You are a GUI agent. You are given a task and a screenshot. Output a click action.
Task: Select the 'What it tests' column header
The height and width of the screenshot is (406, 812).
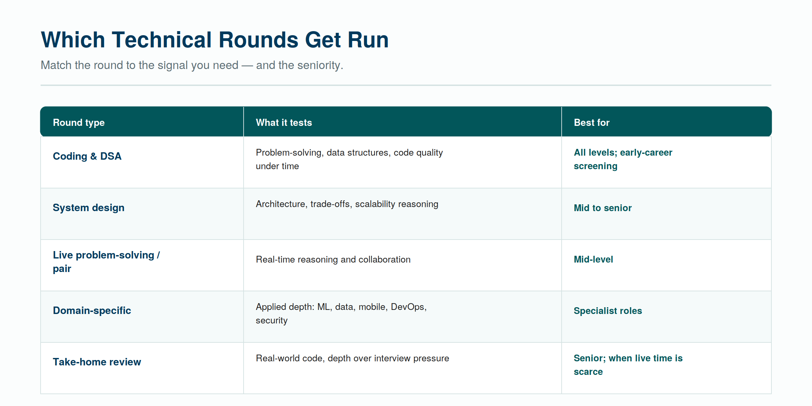(284, 122)
